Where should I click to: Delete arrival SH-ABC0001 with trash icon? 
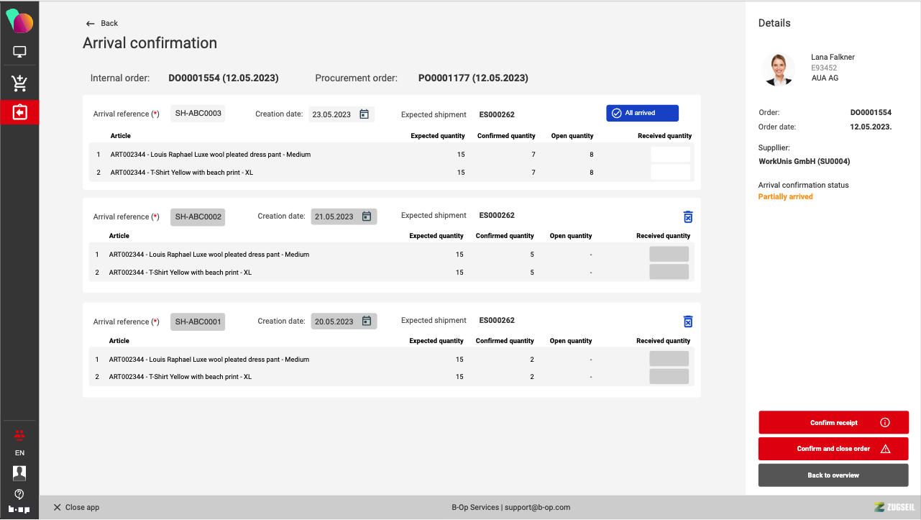tap(687, 322)
